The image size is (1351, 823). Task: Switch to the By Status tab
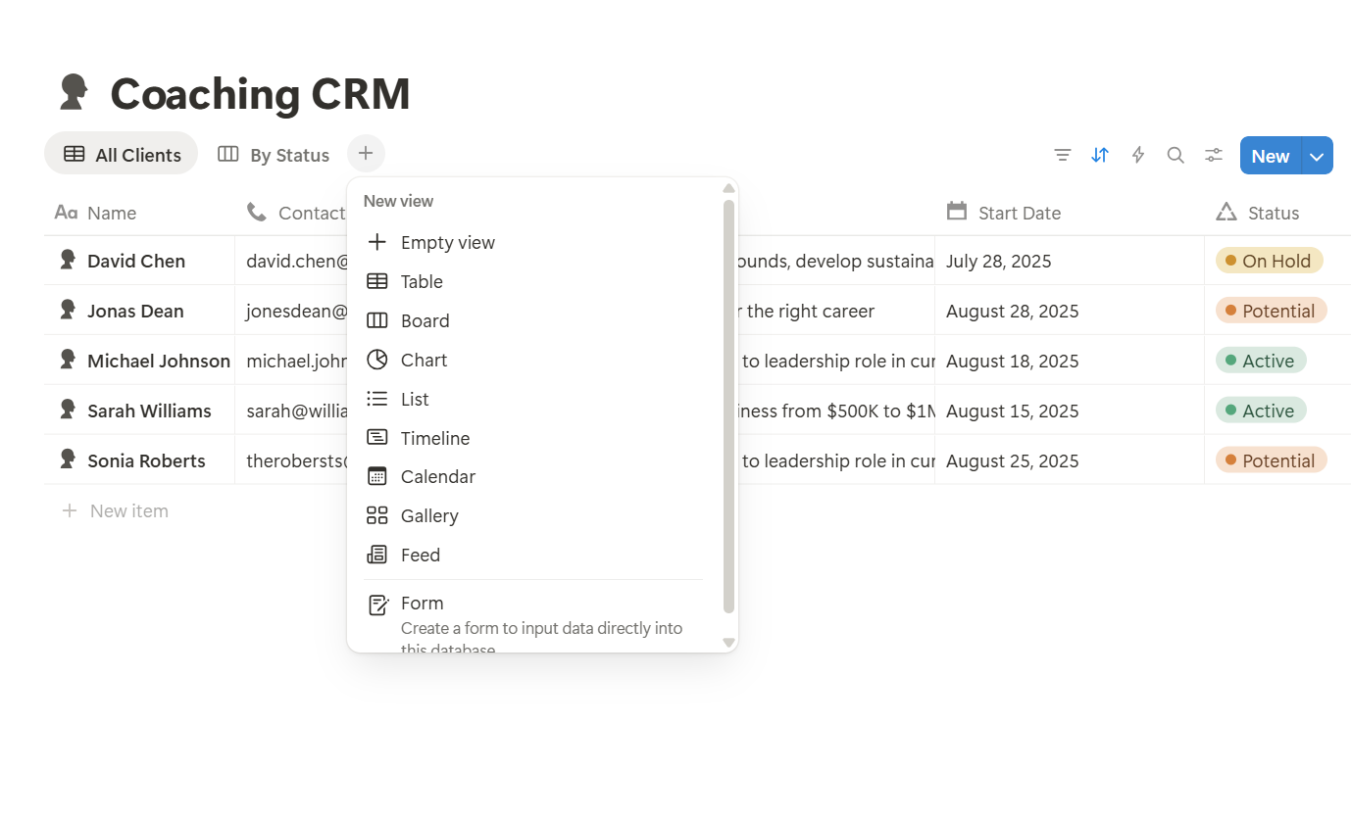click(274, 155)
